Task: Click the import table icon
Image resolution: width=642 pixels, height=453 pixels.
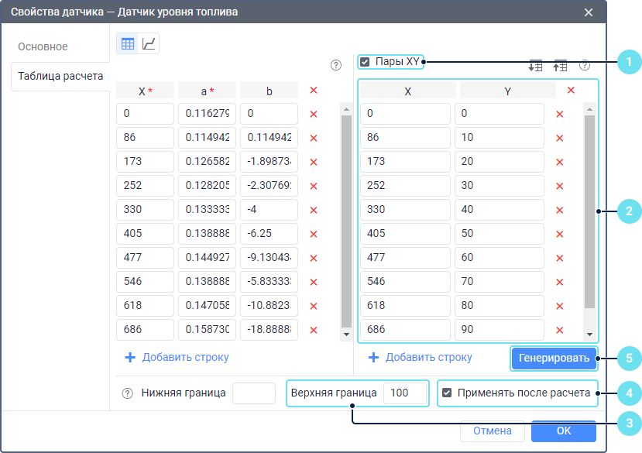Action: pos(535,67)
